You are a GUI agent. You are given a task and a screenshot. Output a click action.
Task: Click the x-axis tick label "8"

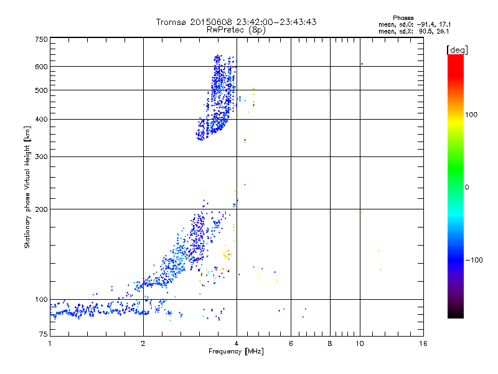(330, 343)
